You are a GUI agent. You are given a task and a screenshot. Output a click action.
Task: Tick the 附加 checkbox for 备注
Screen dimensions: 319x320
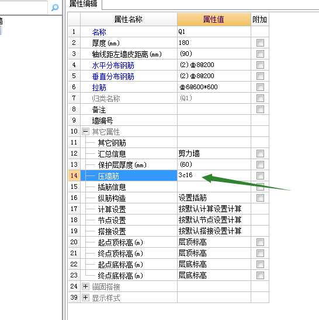(260, 110)
